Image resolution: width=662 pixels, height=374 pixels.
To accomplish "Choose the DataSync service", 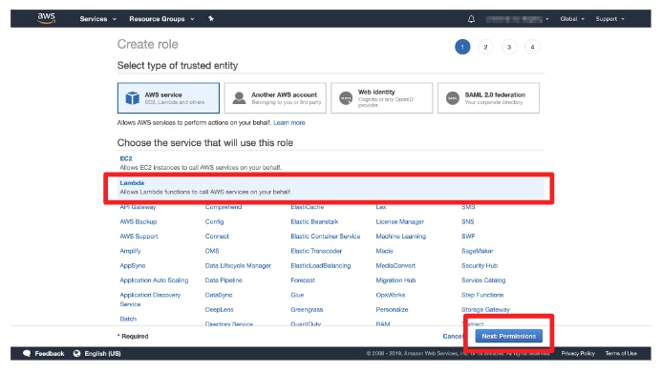I will tap(219, 295).
